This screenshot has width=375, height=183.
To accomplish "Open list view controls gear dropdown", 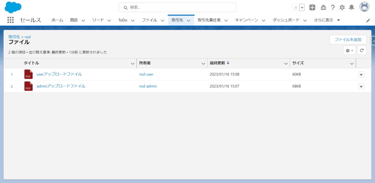I will [349, 51].
